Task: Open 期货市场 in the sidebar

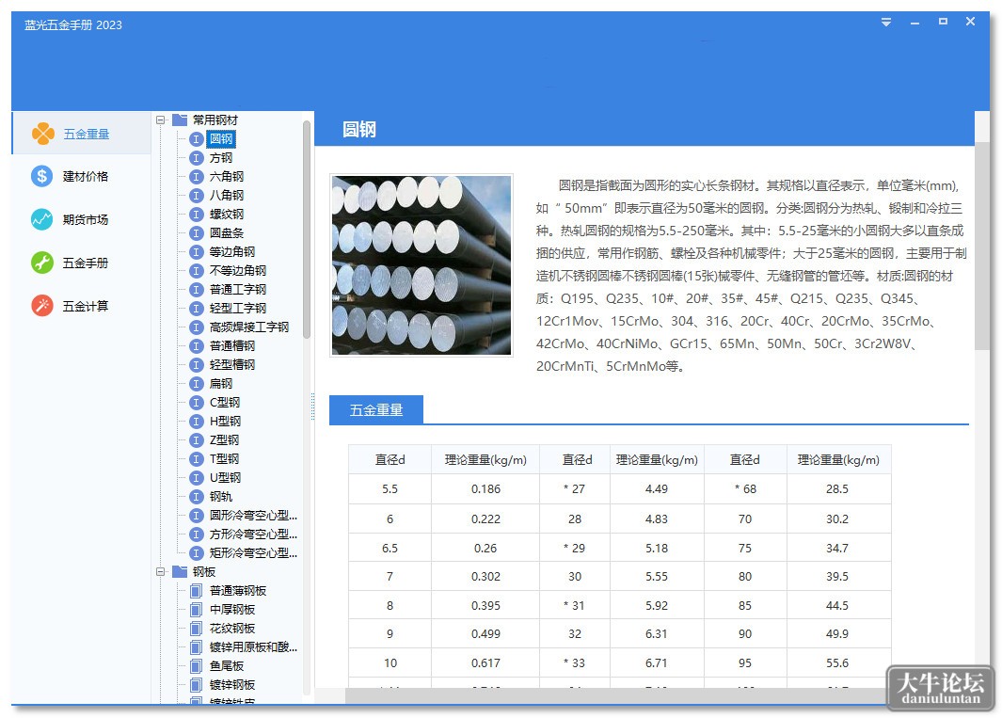Action: (85, 220)
